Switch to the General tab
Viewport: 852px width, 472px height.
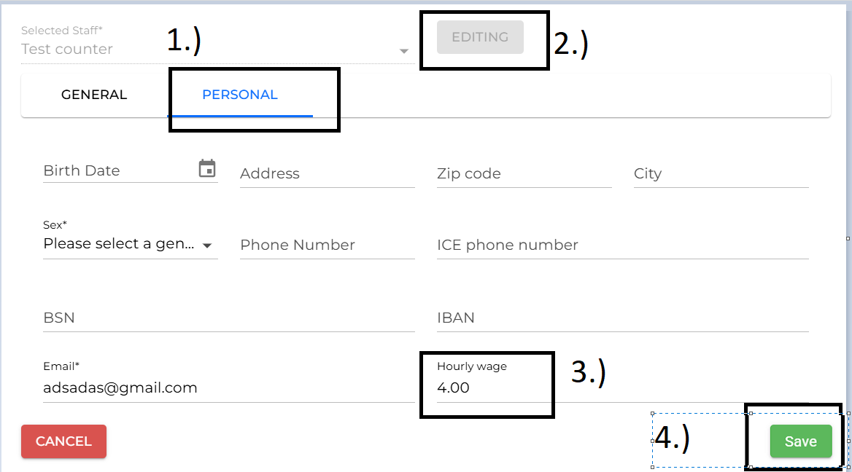pyautogui.click(x=94, y=95)
